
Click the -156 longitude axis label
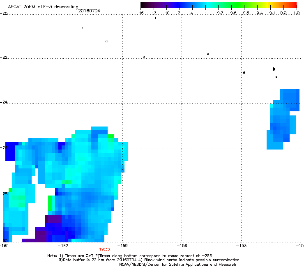tap(182, 246)
